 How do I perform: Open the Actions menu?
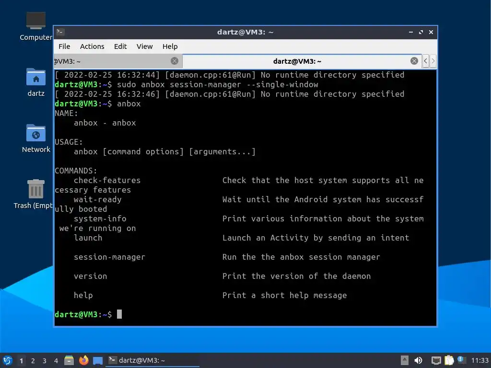point(92,46)
